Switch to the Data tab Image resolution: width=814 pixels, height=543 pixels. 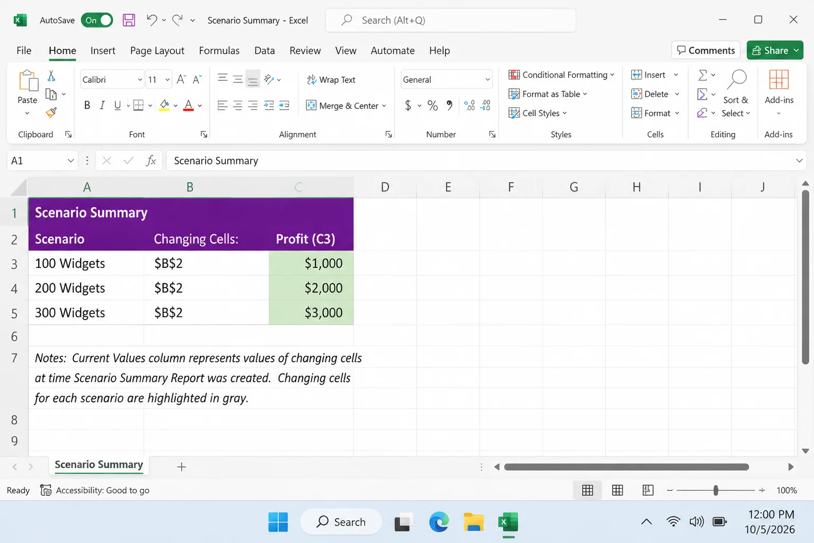click(264, 50)
